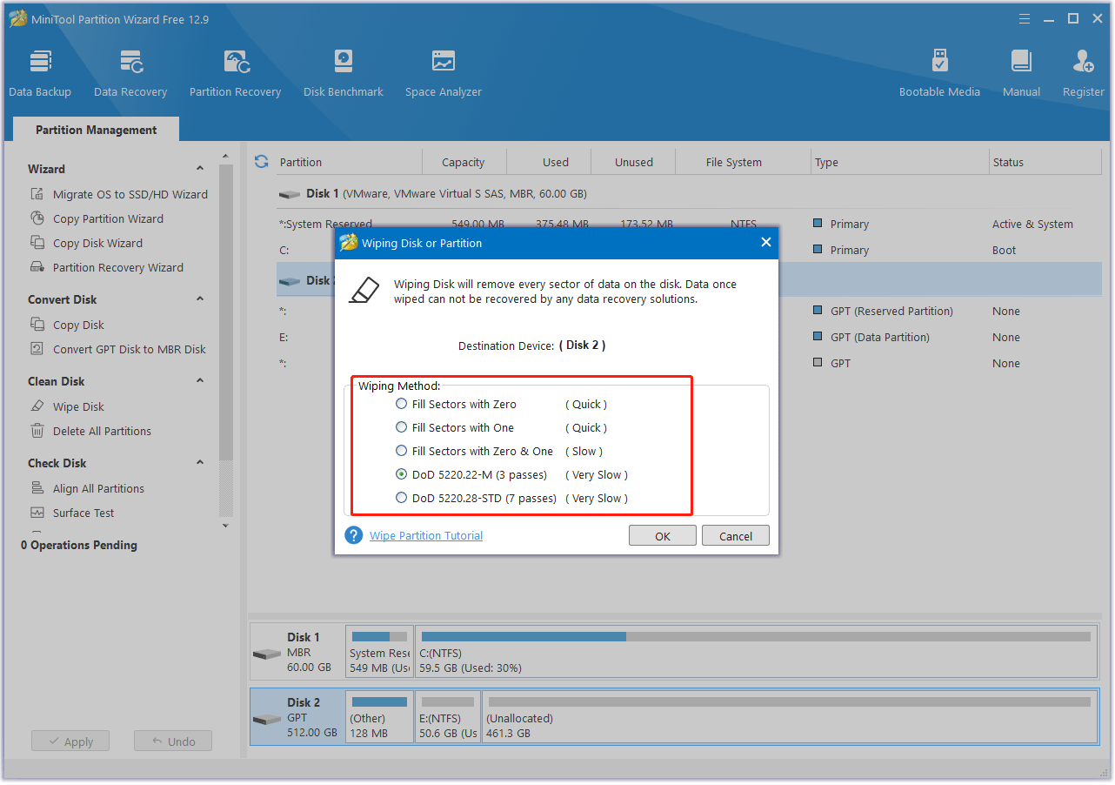Viewport: 1115px width, 785px height.
Task: Open the Bootable Media builder
Action: (x=939, y=70)
